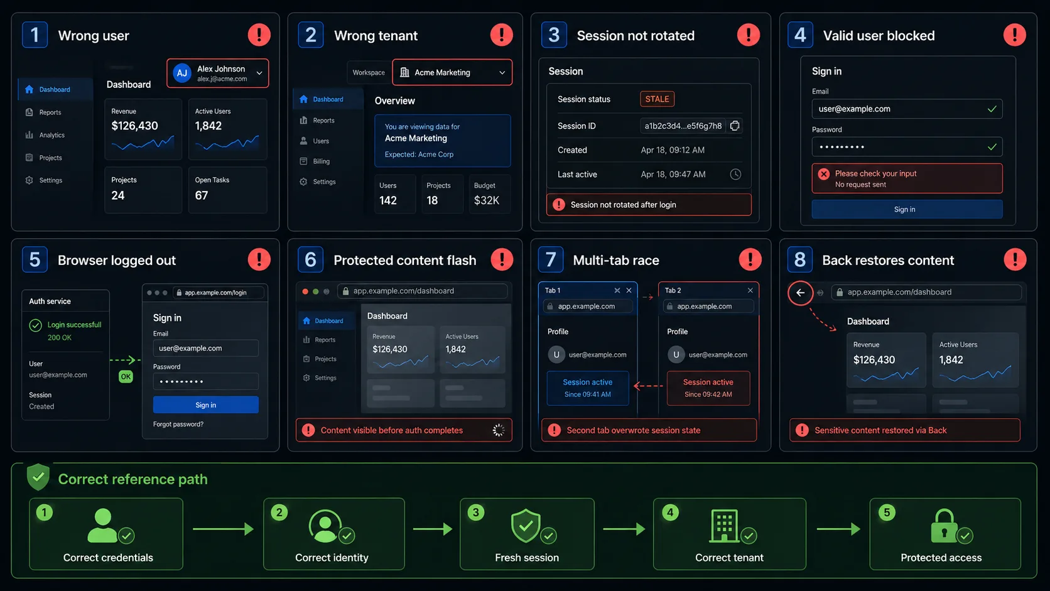
Task: Click email field in Browser logged out form
Action: click(x=205, y=349)
